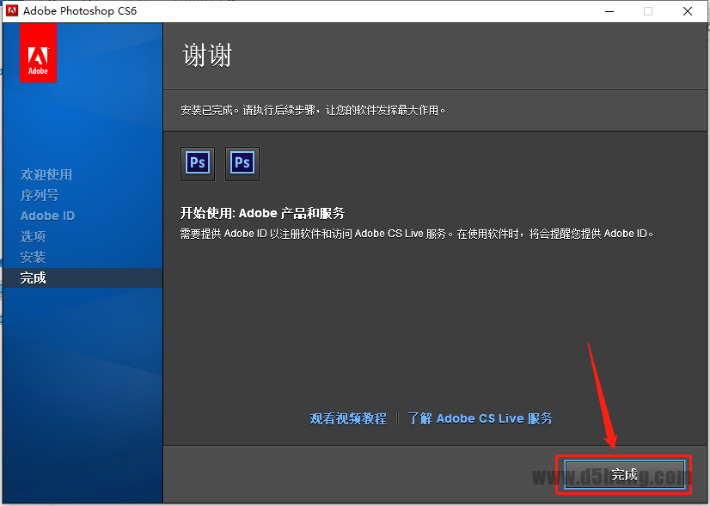Click the 安装已完成 message text

tap(313, 111)
